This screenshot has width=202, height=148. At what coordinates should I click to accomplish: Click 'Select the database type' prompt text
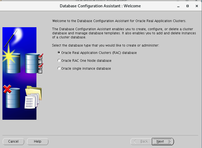pyautogui.click(x=105, y=45)
